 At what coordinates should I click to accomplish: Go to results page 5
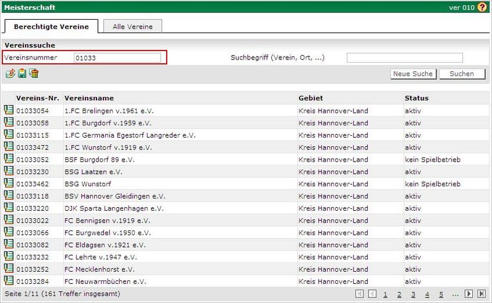(x=442, y=294)
